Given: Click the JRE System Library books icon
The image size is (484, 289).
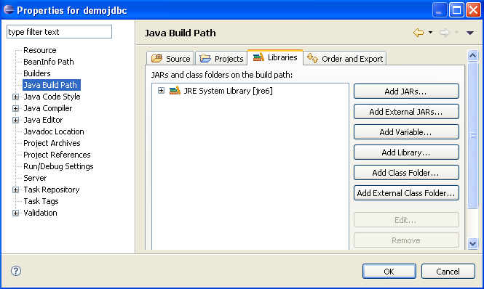Looking at the screenshot, I should click(x=175, y=91).
